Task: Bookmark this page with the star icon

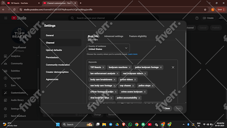Action: 205,10
